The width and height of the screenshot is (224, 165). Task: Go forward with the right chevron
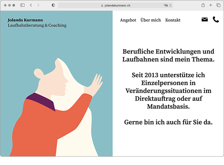(38, 5)
